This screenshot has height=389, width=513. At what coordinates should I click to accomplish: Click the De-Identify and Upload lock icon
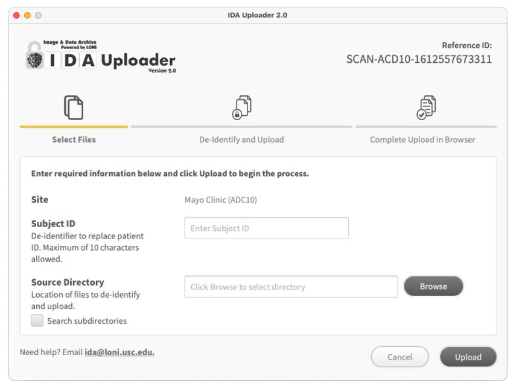(x=242, y=108)
